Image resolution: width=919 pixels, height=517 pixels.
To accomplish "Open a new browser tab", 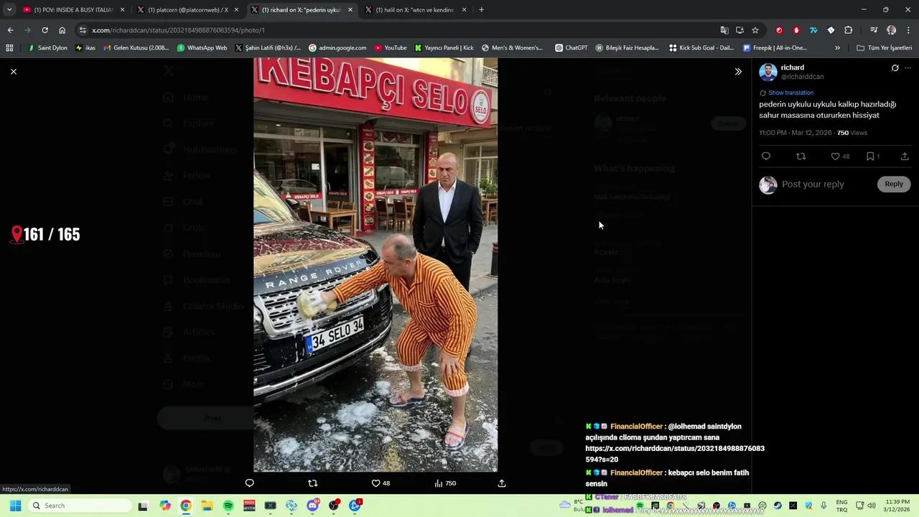I will 481,9.
